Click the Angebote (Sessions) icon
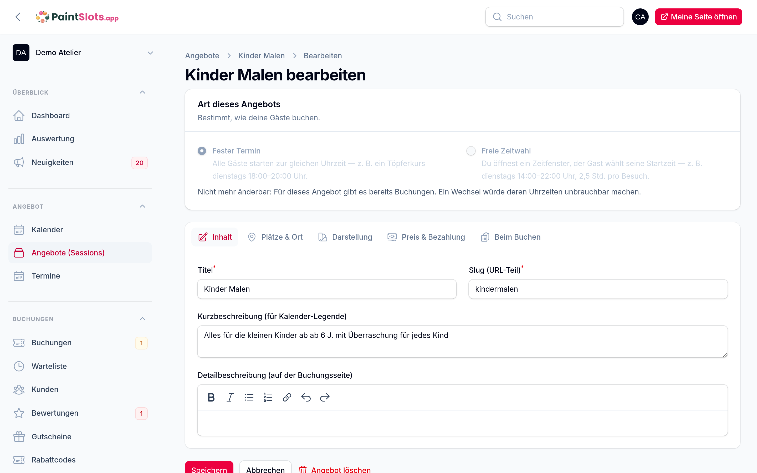 pyautogui.click(x=19, y=253)
